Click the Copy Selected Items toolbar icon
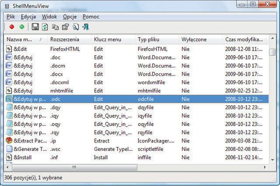This screenshot has height=186, width=280. [55, 27]
